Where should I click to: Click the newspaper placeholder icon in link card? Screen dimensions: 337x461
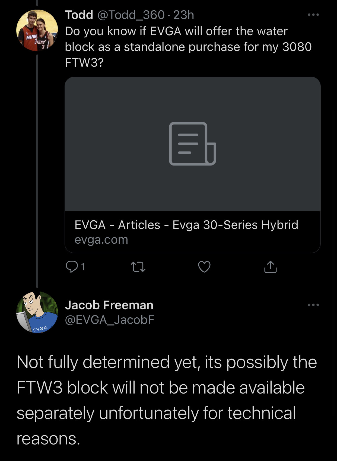tap(192, 144)
